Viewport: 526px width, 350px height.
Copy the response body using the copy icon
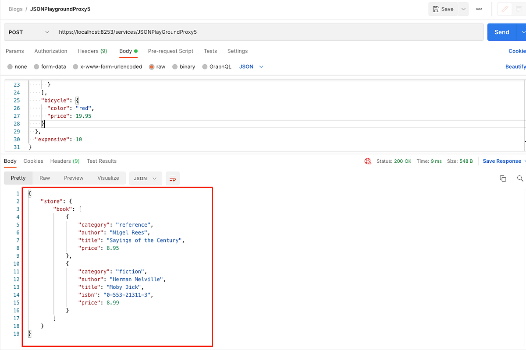[x=503, y=178]
